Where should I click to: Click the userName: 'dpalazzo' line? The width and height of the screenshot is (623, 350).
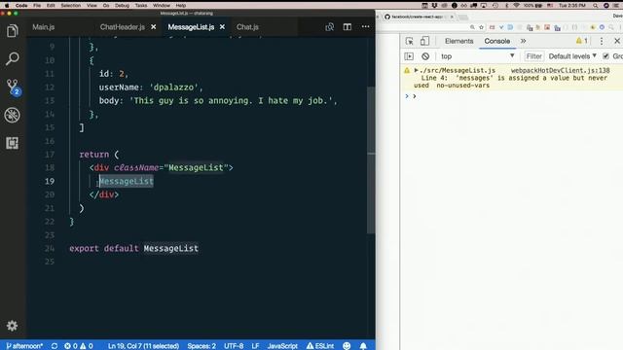(x=151, y=87)
